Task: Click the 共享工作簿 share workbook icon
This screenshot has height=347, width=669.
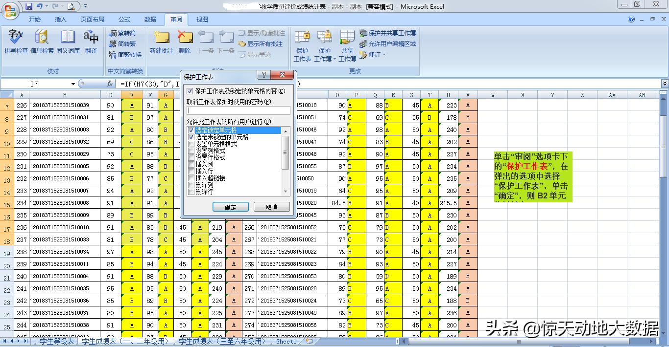Action: point(347,44)
